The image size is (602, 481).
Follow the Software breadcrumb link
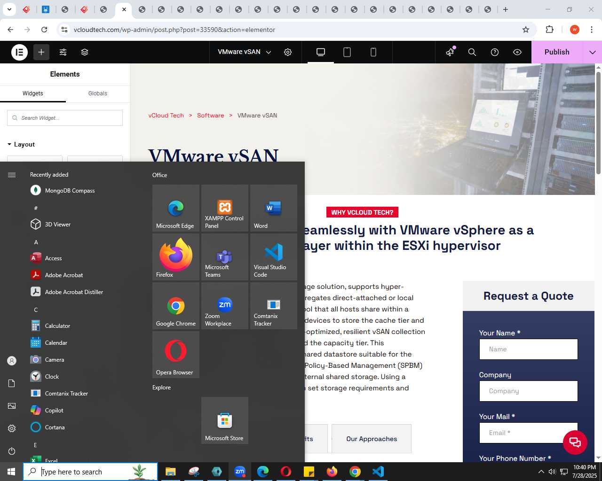[x=210, y=115]
